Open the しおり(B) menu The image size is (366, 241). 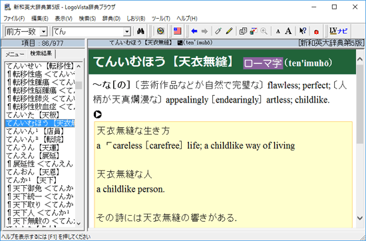point(136,19)
